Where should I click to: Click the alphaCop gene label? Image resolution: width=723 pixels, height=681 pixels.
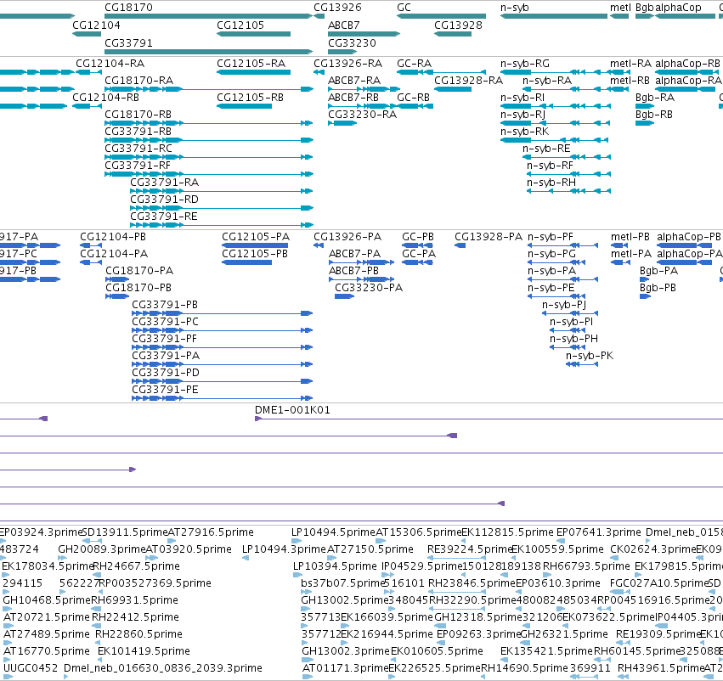[678, 8]
